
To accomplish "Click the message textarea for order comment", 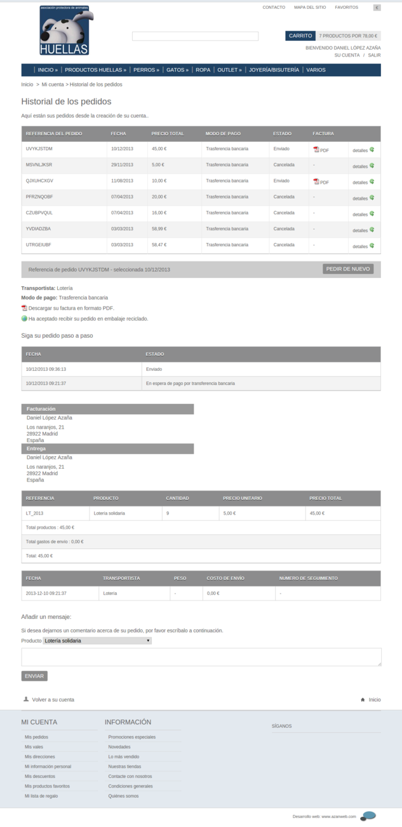I will (x=201, y=657).
